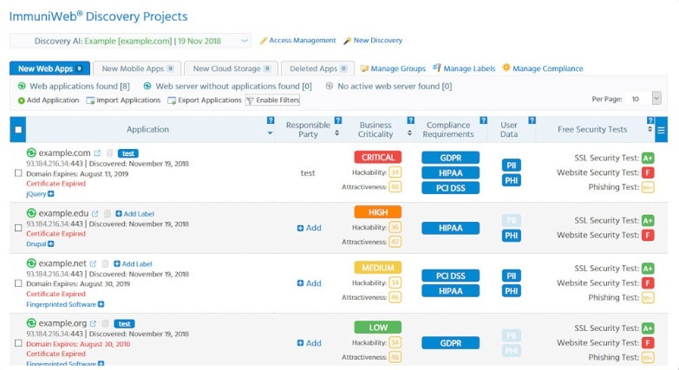Open Manage Labels

tap(464, 68)
